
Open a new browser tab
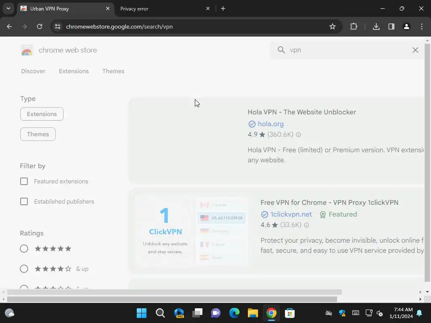[223, 8]
